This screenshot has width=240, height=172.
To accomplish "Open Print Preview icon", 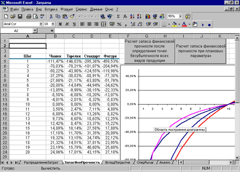I will (x=36, y=16).
